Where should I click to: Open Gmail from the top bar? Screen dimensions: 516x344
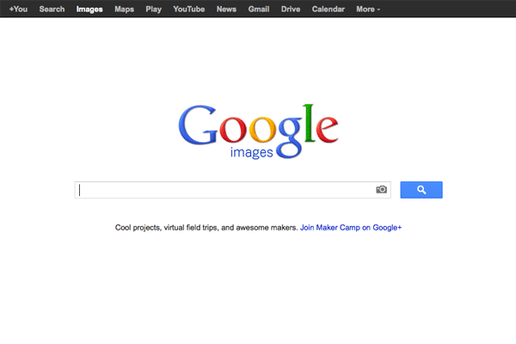tap(259, 9)
